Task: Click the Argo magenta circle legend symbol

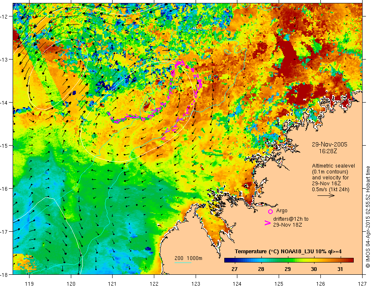Action: pos(270,212)
